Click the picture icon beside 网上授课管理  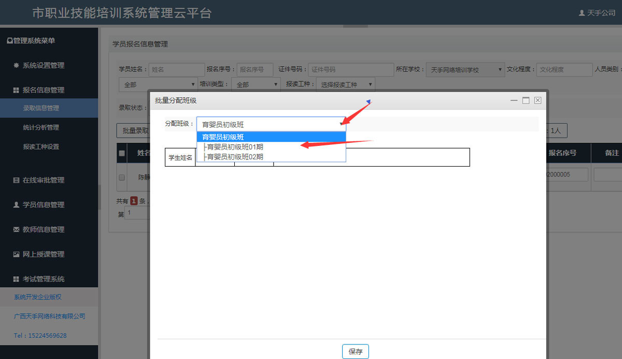click(16, 255)
